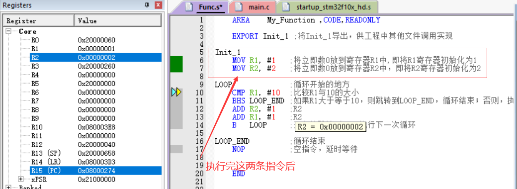The image size is (517, 189).
Task: Select the R12 register row
Action: point(95,144)
